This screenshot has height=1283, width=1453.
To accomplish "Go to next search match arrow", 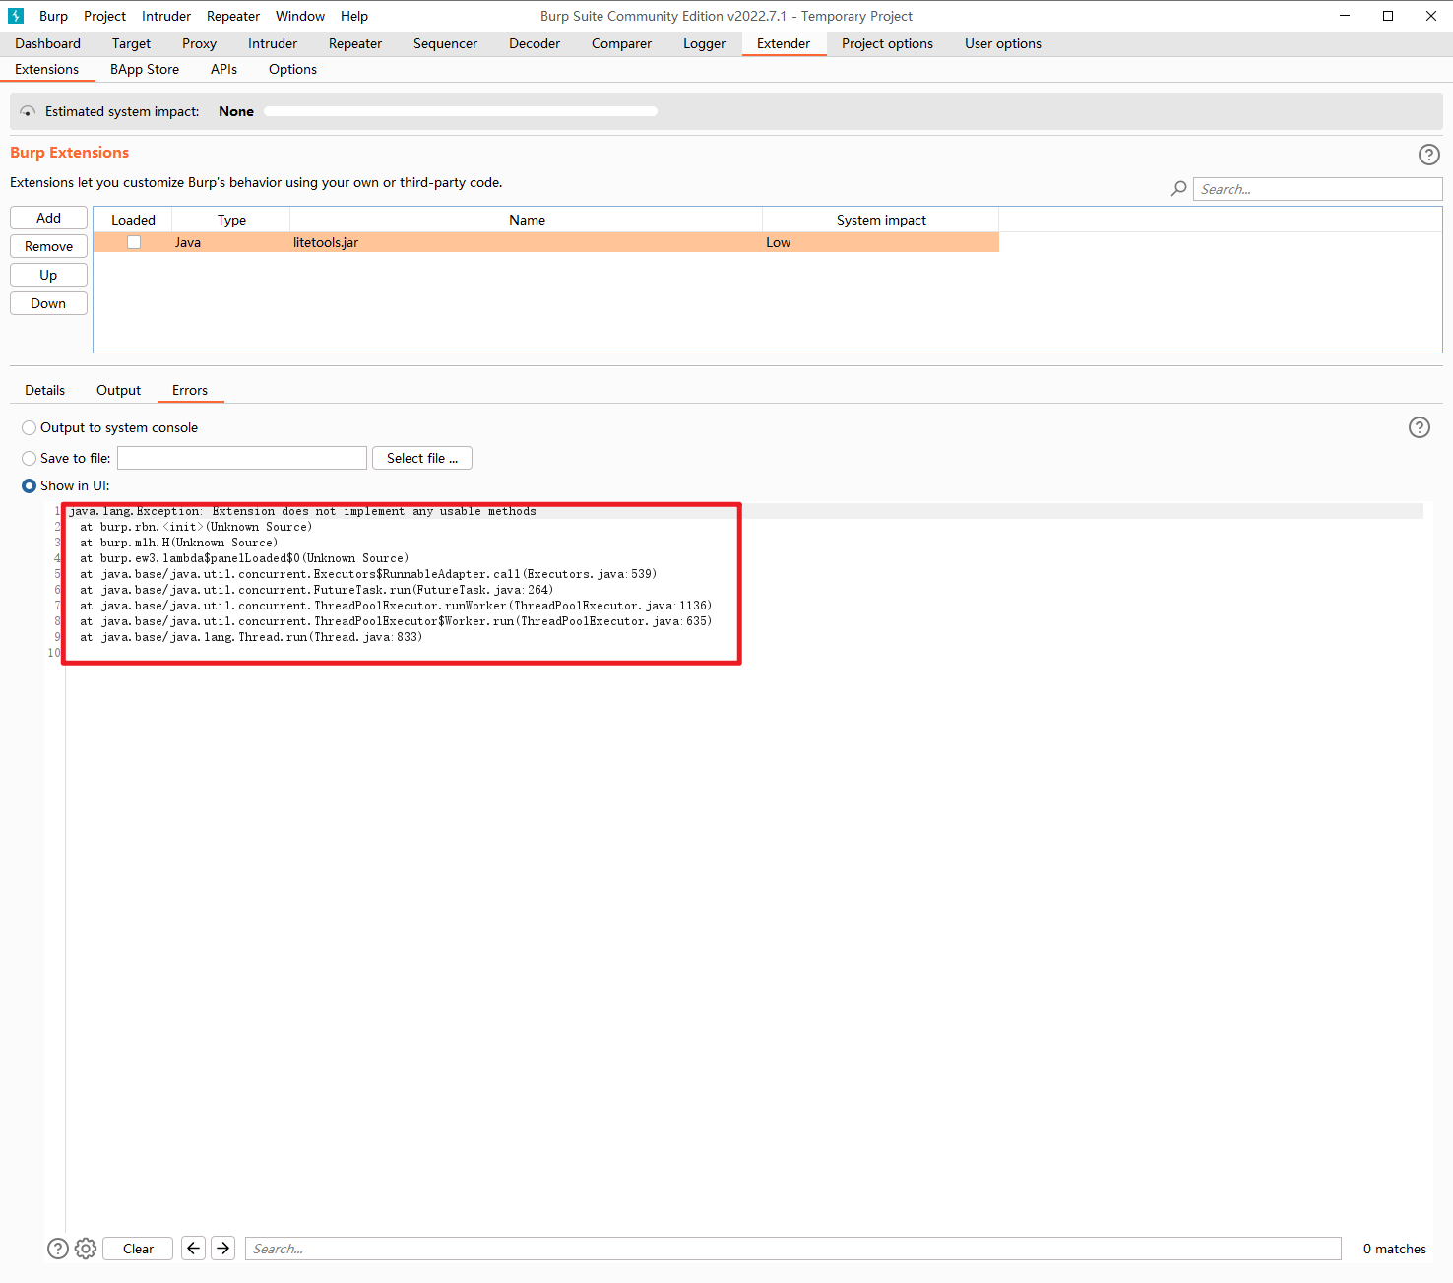I will tap(223, 1249).
